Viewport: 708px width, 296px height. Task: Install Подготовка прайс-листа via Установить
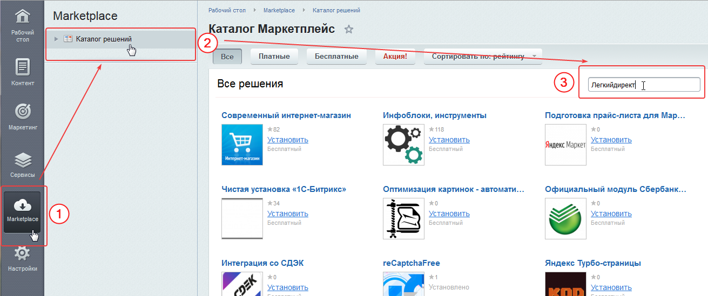(x=611, y=140)
